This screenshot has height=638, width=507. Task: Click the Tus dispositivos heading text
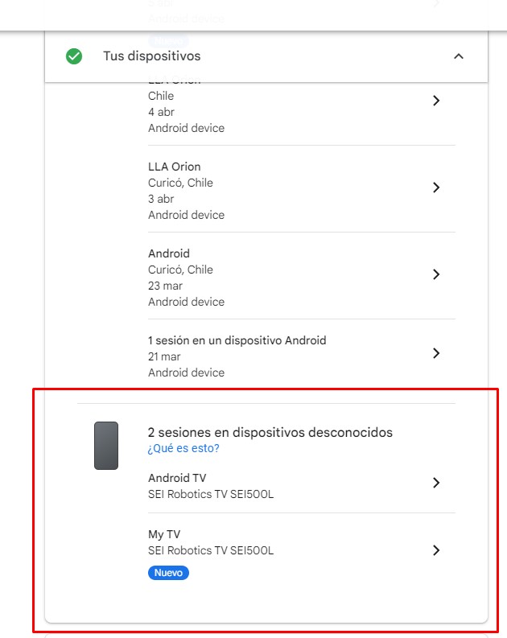pyautogui.click(x=151, y=56)
